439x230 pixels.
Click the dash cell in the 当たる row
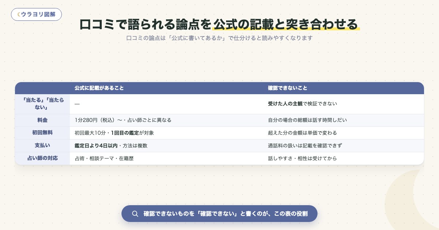(x=77, y=104)
